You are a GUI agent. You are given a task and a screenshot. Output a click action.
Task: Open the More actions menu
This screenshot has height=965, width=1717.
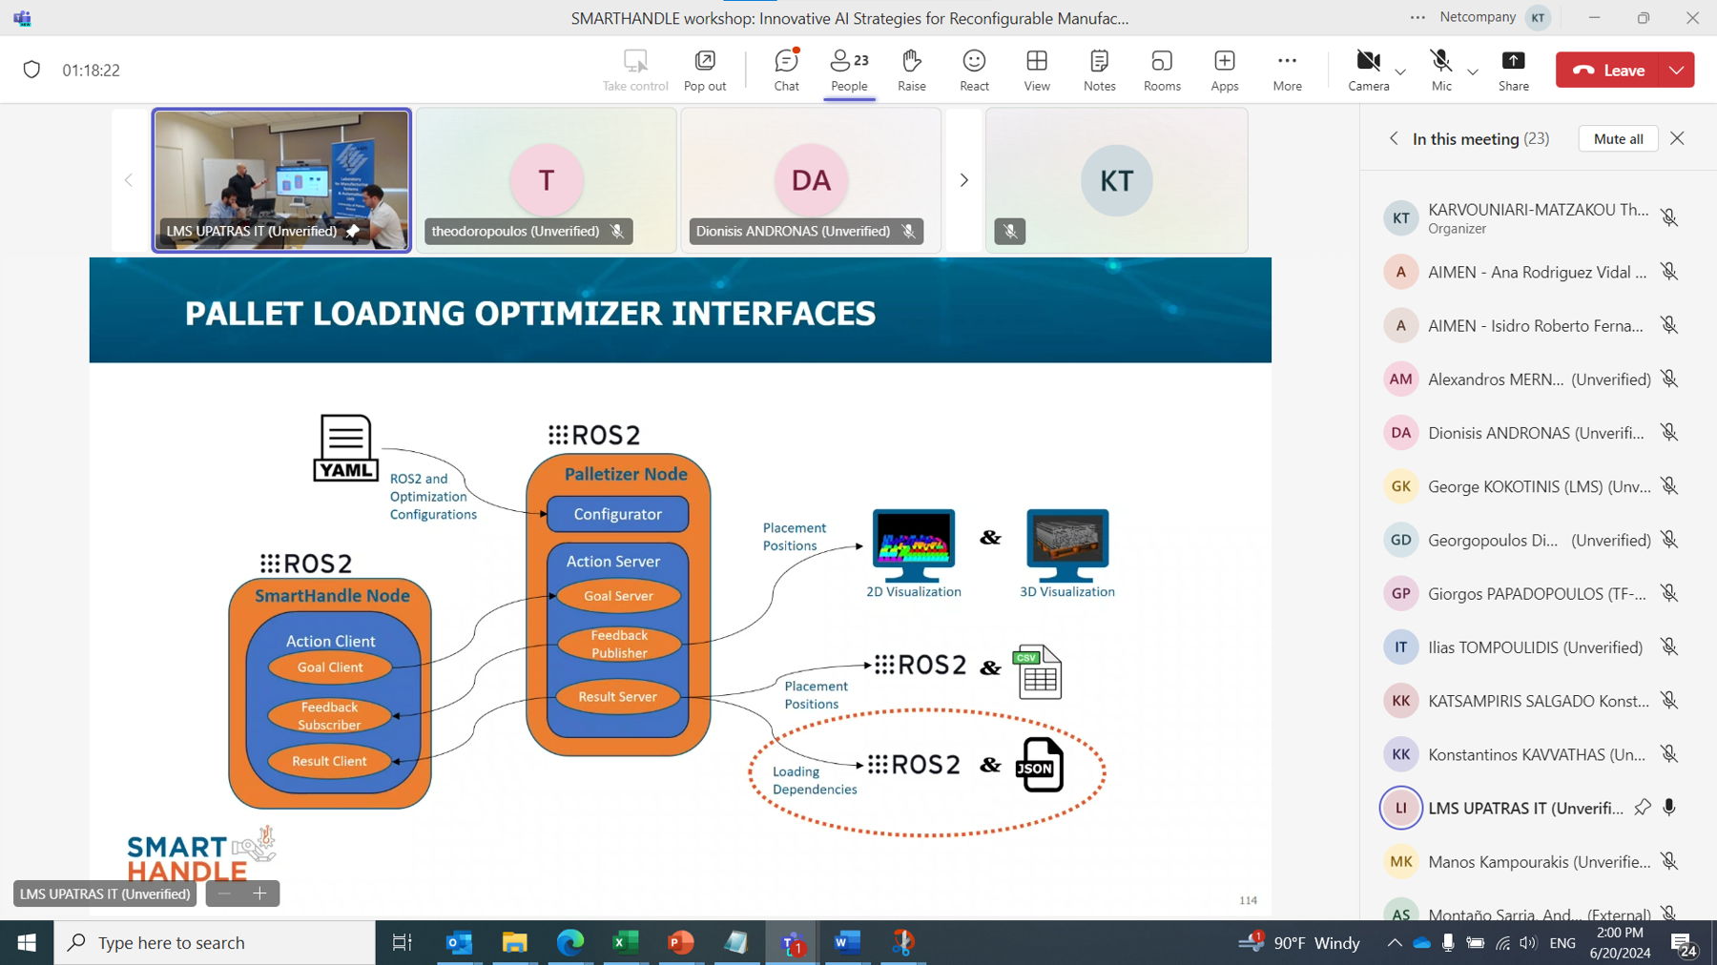coord(1287,70)
